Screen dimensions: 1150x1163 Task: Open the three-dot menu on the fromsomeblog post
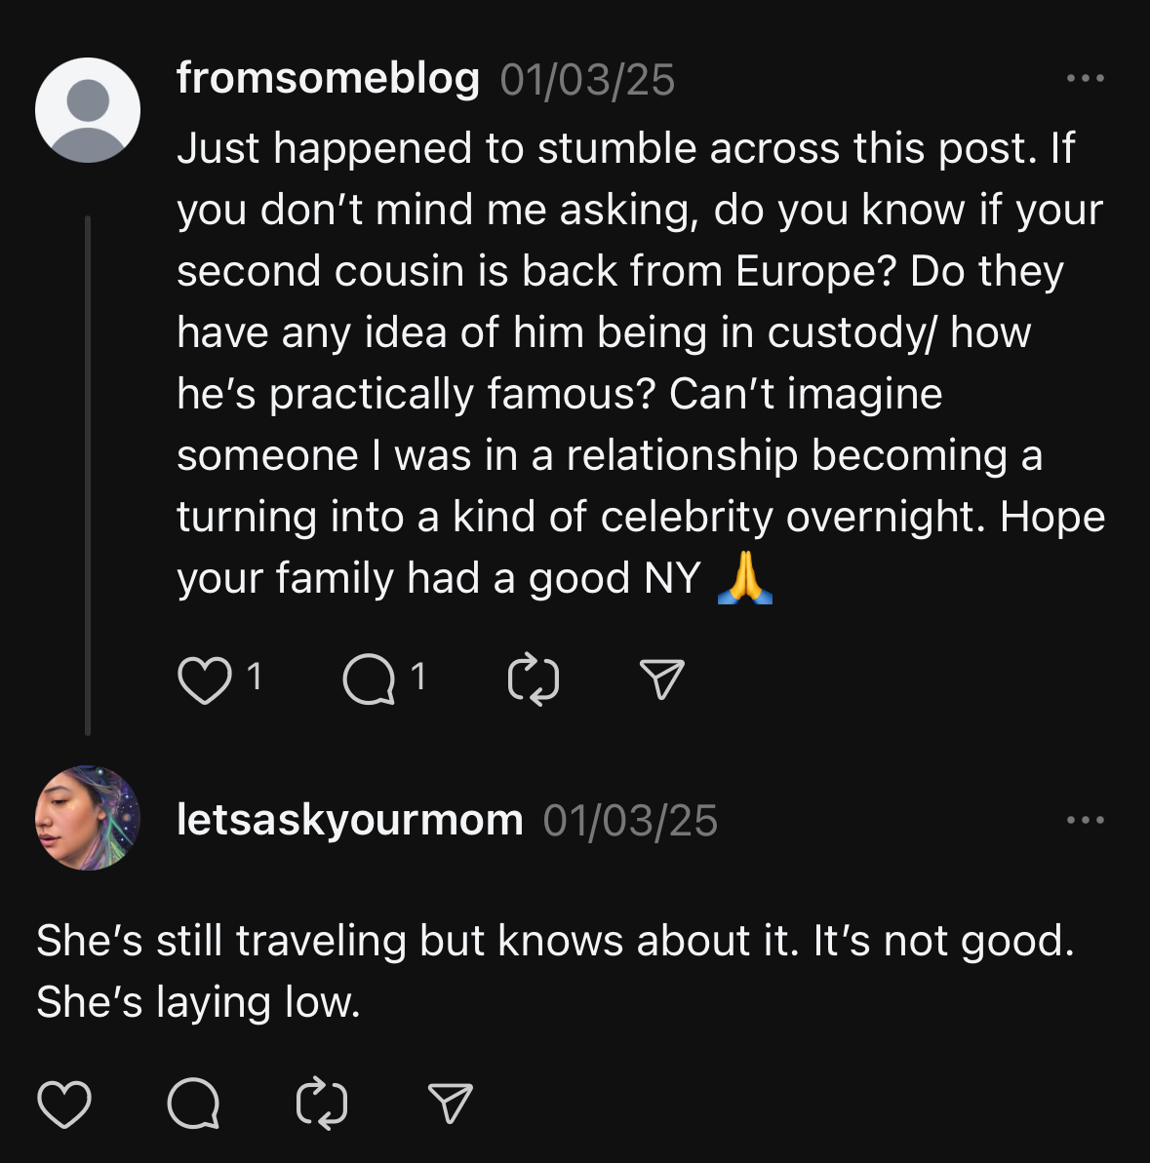click(x=1086, y=78)
